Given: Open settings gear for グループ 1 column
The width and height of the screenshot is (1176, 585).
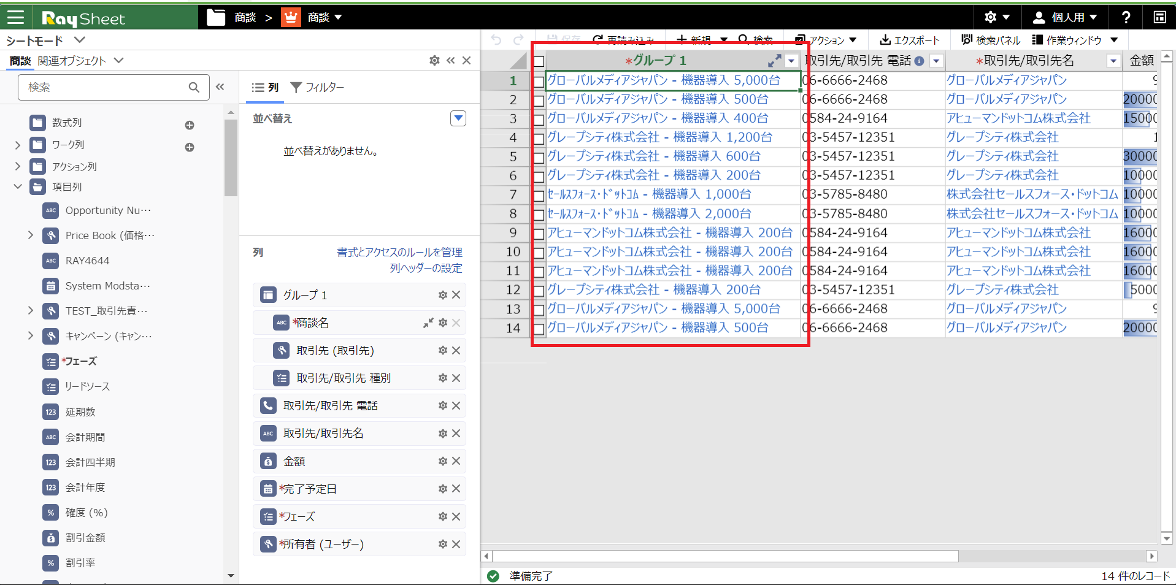Looking at the screenshot, I should pyautogui.click(x=443, y=295).
